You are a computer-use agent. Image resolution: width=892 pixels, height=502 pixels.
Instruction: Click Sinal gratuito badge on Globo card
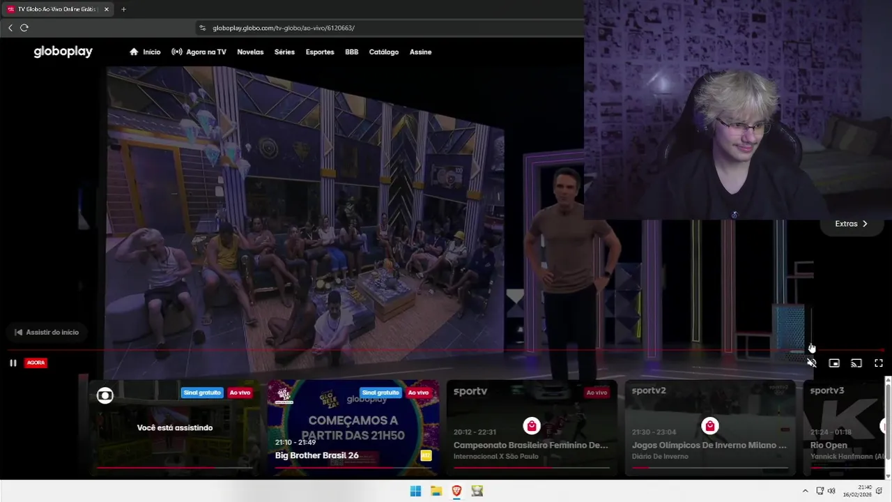[x=202, y=393]
